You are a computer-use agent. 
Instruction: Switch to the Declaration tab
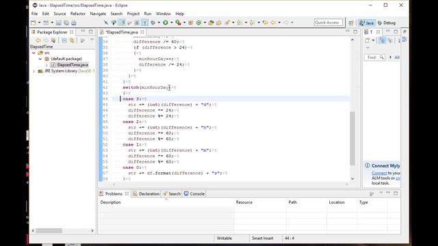146,193
